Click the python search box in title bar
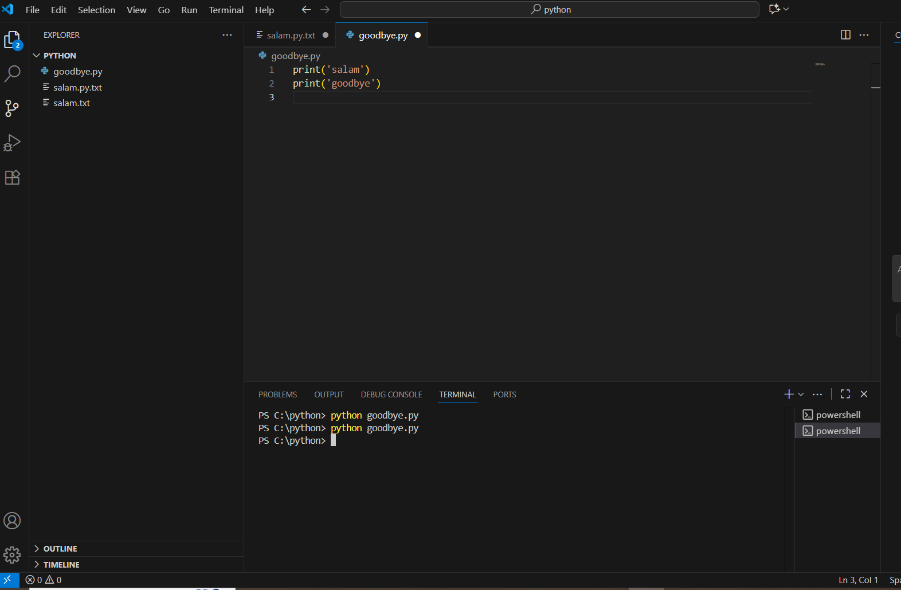 (549, 10)
